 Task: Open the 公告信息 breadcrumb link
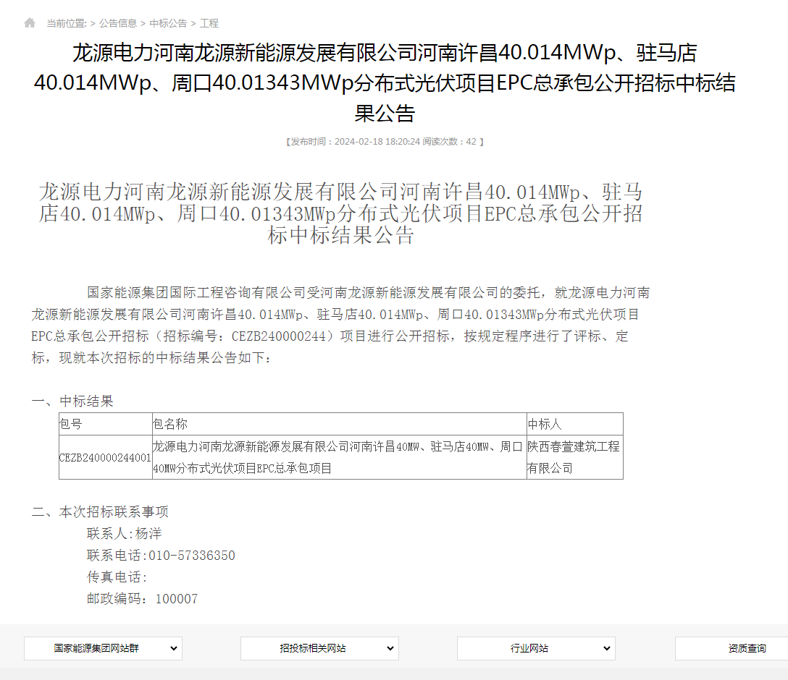pyautogui.click(x=117, y=23)
